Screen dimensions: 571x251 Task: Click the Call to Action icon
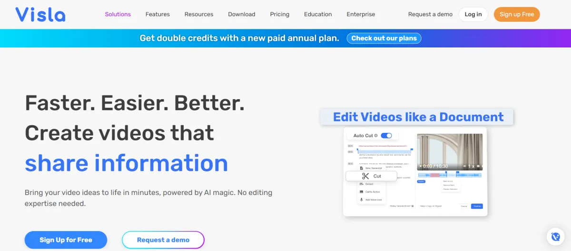pyautogui.click(x=362, y=192)
